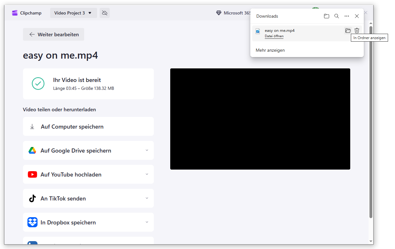Open the downloads folder icon in header

[327, 16]
